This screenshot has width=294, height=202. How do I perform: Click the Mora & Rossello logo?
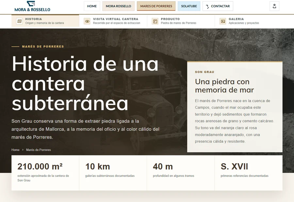(32, 7)
